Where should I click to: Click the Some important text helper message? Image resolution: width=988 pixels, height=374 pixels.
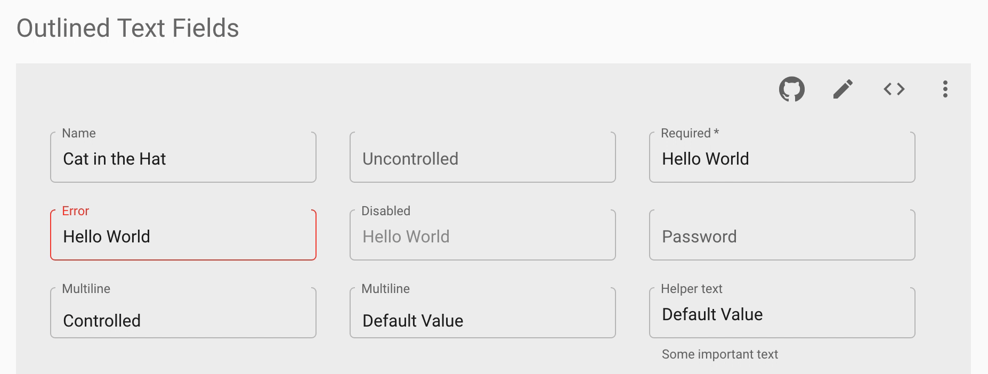tap(719, 354)
